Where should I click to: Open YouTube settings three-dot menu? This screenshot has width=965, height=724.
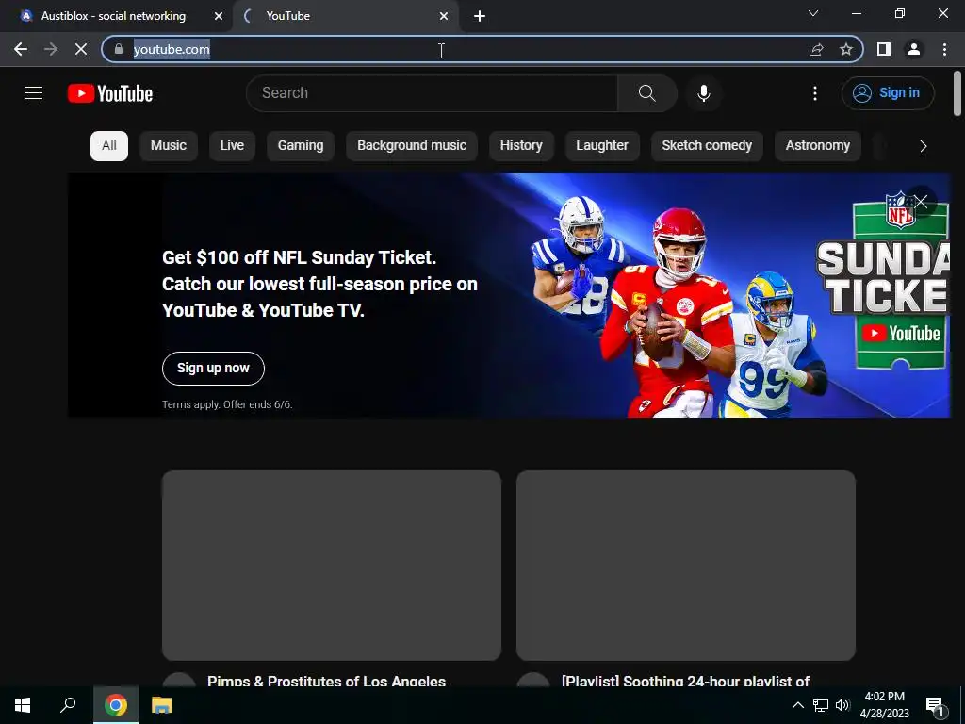point(815,93)
